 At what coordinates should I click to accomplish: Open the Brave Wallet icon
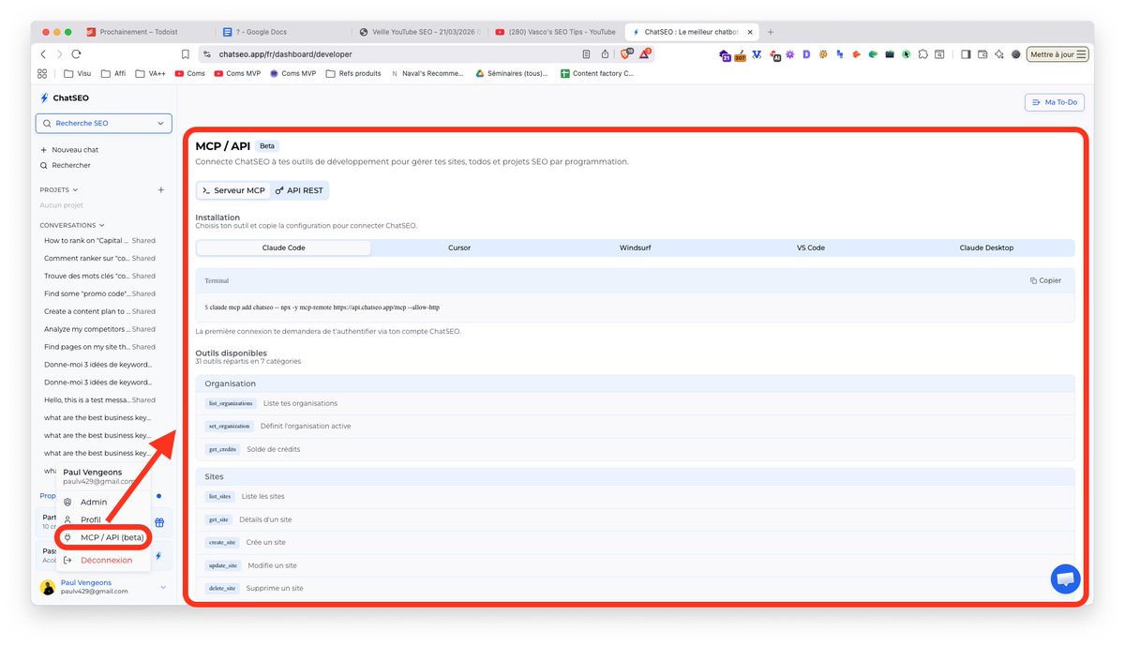[x=982, y=54]
